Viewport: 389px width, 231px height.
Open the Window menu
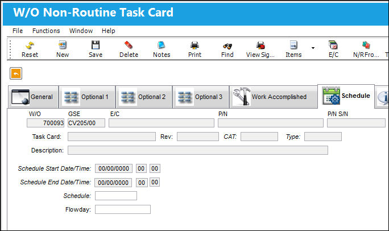[81, 31]
